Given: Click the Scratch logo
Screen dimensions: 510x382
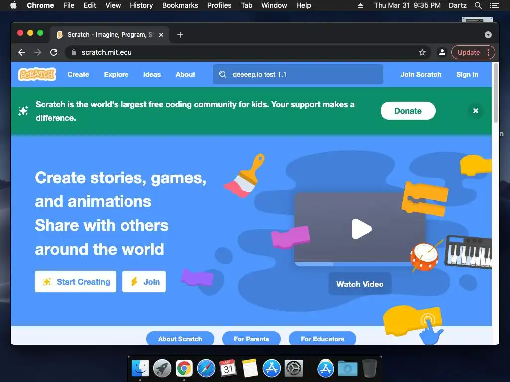Looking at the screenshot, I should [37, 74].
